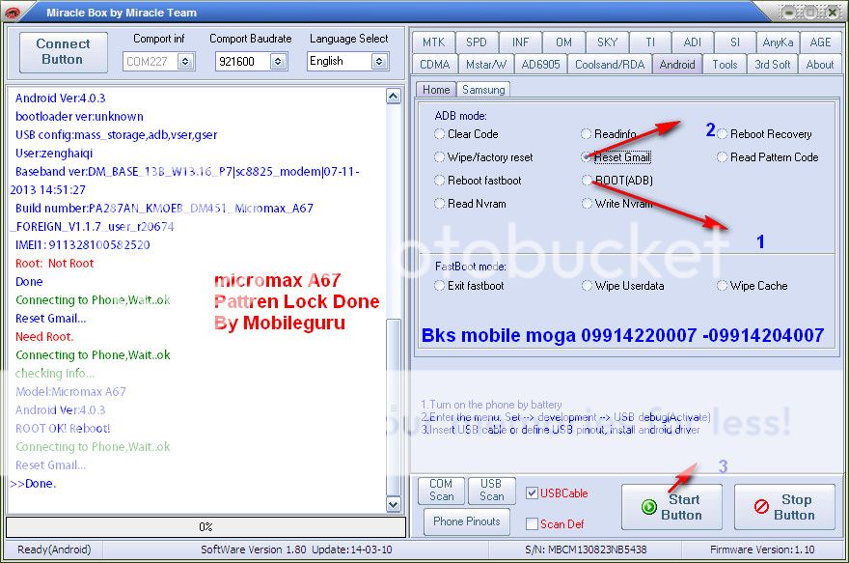
Task: Click the Miracle Box title bar icon
Action: click(x=12, y=13)
